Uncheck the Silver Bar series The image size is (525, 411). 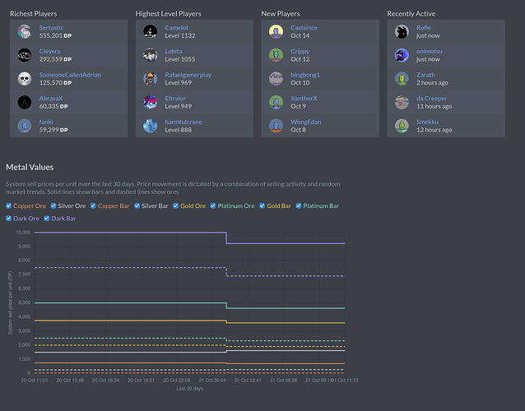(137, 205)
